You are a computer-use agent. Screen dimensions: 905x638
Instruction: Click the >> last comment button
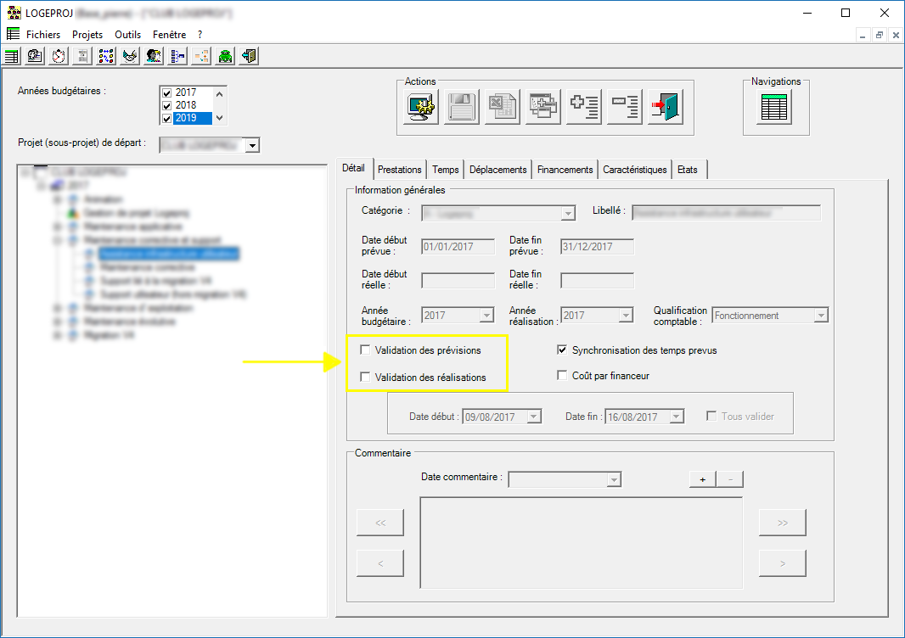[x=783, y=523]
